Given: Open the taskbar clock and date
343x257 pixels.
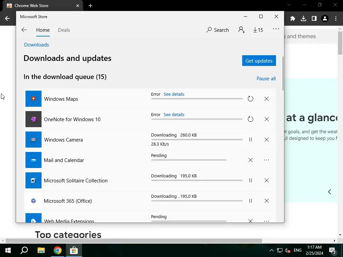Looking at the screenshot, I should click(314, 250).
